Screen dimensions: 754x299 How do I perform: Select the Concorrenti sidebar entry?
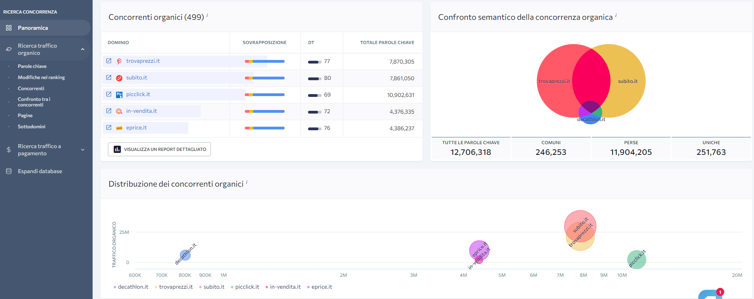point(31,89)
